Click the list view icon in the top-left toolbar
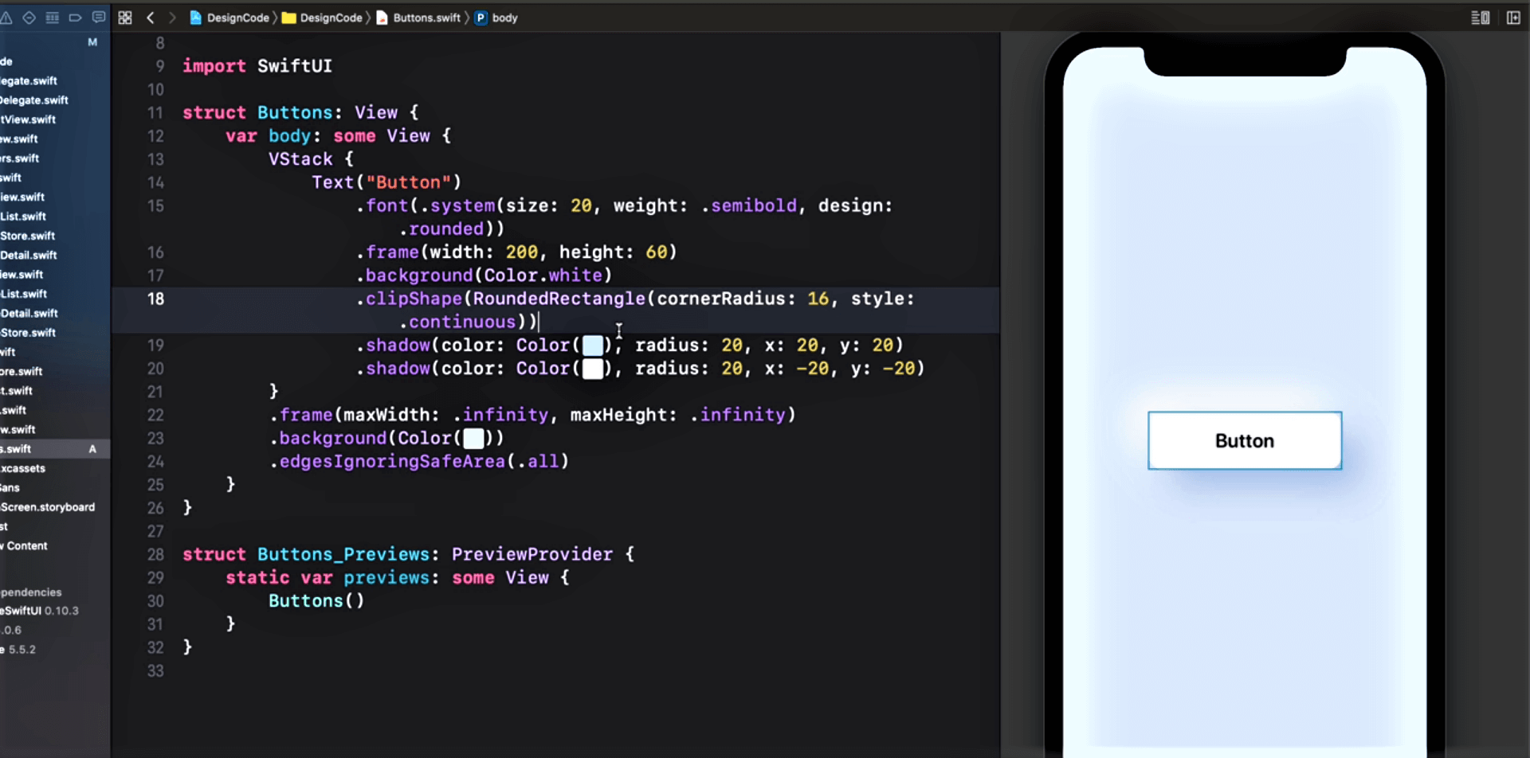Image resolution: width=1530 pixels, height=758 pixels. pos(53,18)
